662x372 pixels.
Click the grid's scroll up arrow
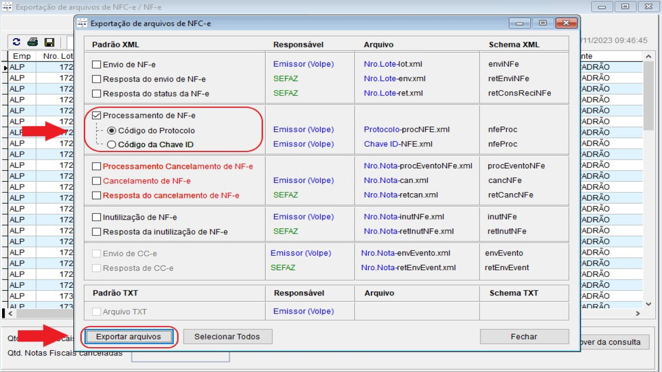(649, 56)
